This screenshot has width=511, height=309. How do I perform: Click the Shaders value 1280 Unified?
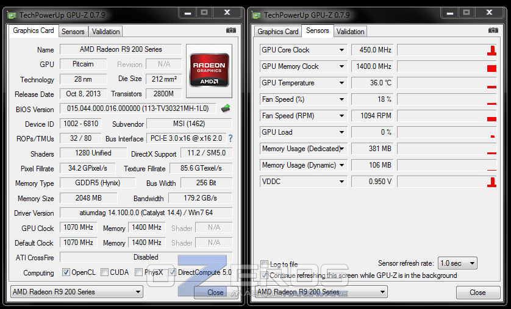pyautogui.click(x=93, y=153)
